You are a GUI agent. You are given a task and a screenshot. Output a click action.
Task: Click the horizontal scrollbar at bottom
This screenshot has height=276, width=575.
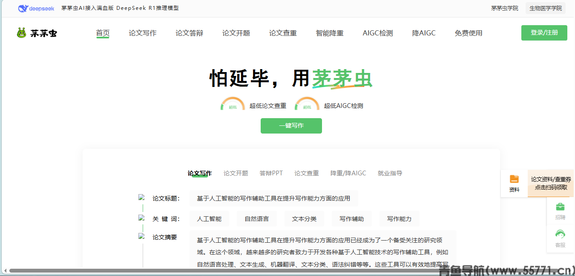pos(286,270)
